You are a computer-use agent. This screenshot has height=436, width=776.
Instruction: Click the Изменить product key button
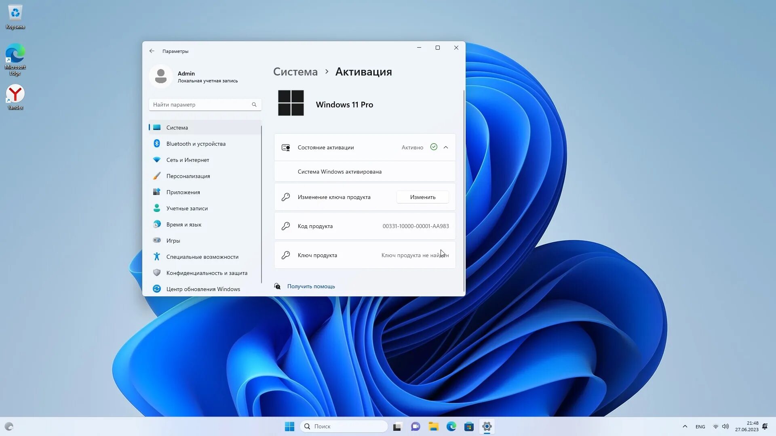point(422,197)
